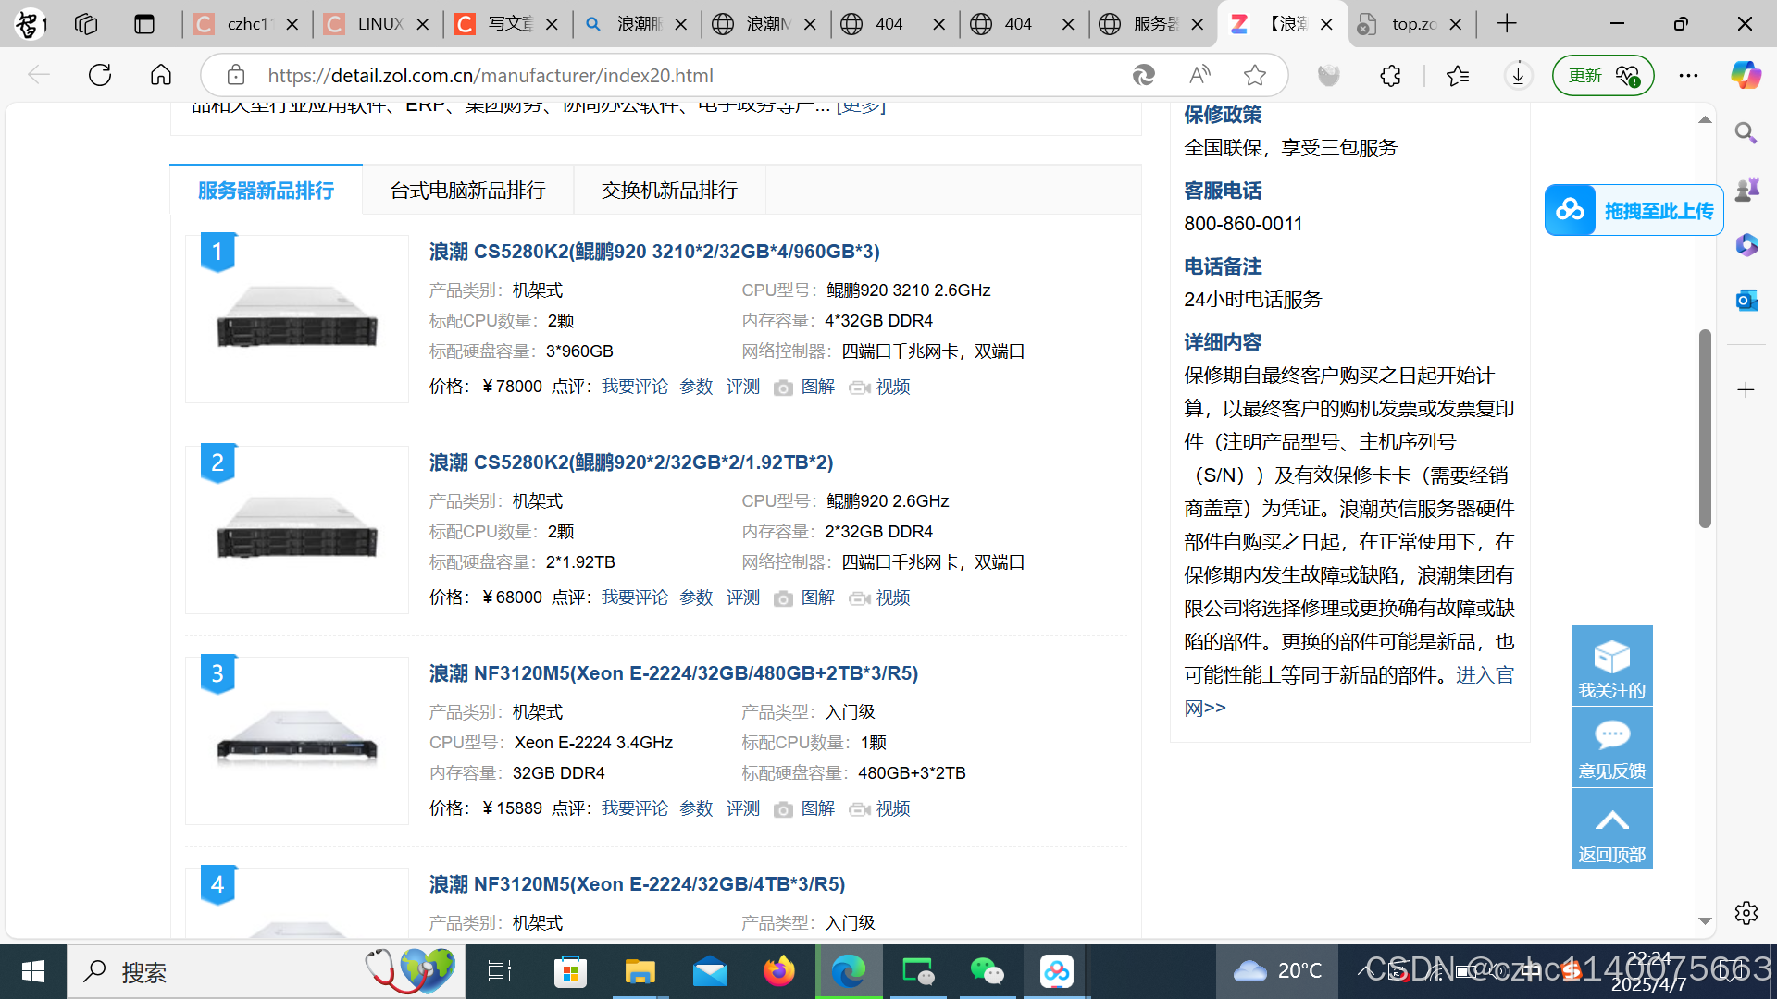Add page to favorites star icon
1777x999 pixels.
tap(1255, 75)
